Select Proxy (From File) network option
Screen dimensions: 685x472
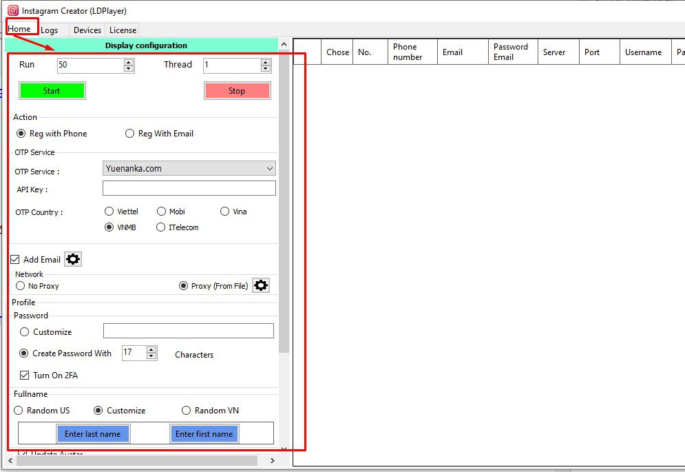[213, 286]
